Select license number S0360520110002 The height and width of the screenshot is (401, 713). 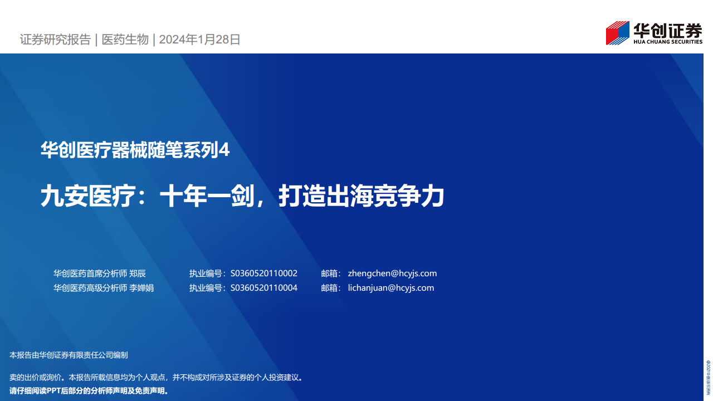click(x=264, y=273)
